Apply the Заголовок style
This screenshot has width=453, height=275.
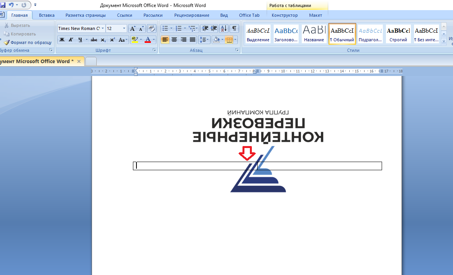click(286, 34)
